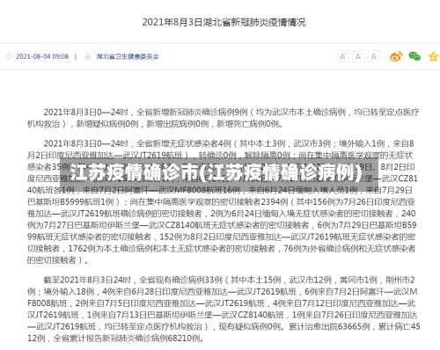Click paragraph mentioning 全省新增无症状感染者4例
Image resolution: width=440 pixels, height=350 pixels.
click(x=222, y=201)
